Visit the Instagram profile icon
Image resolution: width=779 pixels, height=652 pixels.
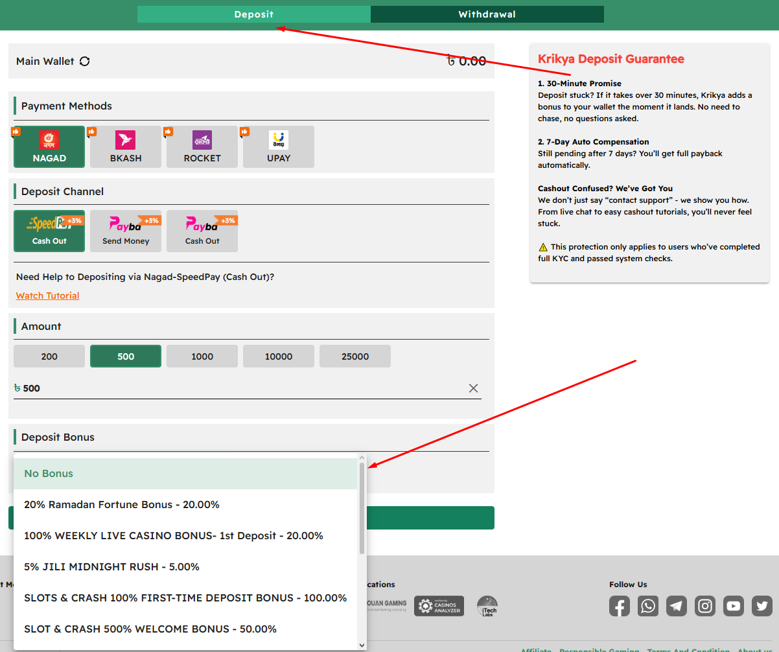(705, 606)
